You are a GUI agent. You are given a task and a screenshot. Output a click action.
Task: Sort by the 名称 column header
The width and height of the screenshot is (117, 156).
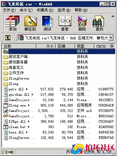(19, 46)
